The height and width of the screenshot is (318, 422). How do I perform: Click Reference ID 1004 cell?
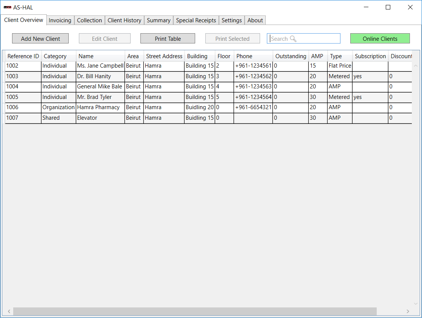tap(23, 87)
